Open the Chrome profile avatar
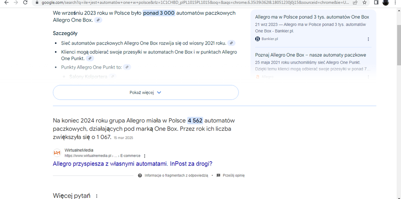The width and height of the screenshot is (401, 199). click(x=385, y=2)
